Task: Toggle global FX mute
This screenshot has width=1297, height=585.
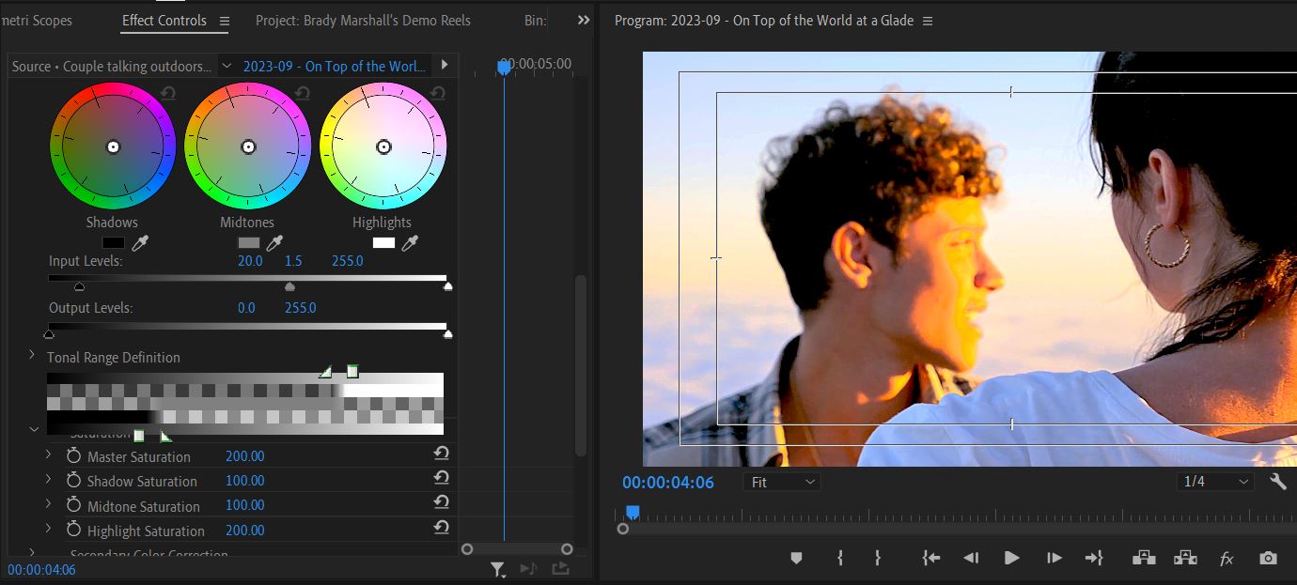Action: [1227, 559]
